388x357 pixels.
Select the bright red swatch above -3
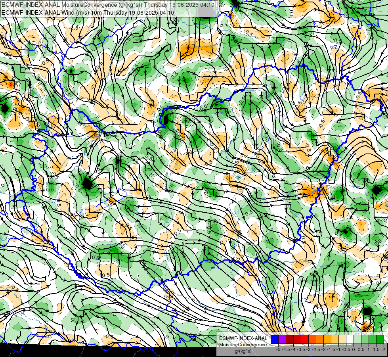click(x=305, y=339)
